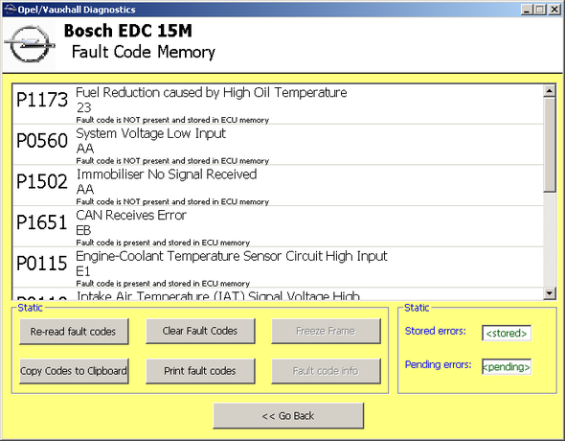Click fault list scroll down arrow
Viewport: 565px width, 441px height.
549,293
